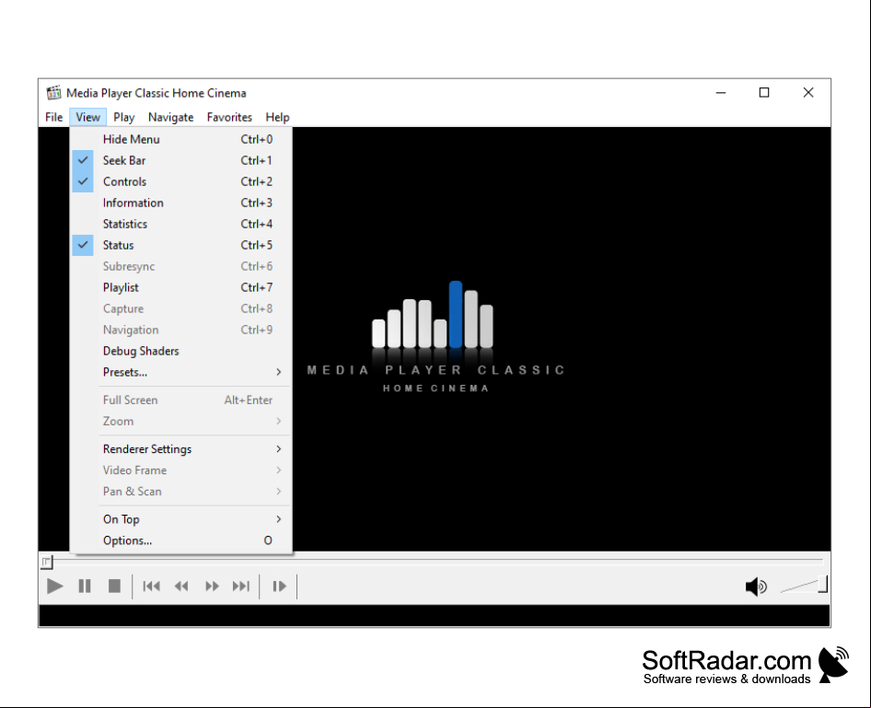871x708 pixels.
Task: Mute audio with the speaker icon
Action: (756, 586)
